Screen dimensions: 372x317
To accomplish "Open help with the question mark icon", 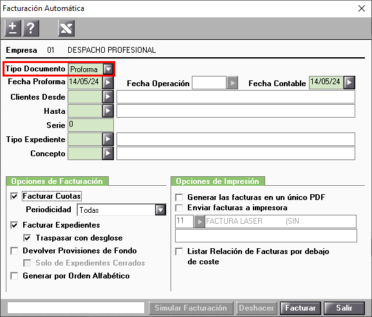I will click(31, 28).
